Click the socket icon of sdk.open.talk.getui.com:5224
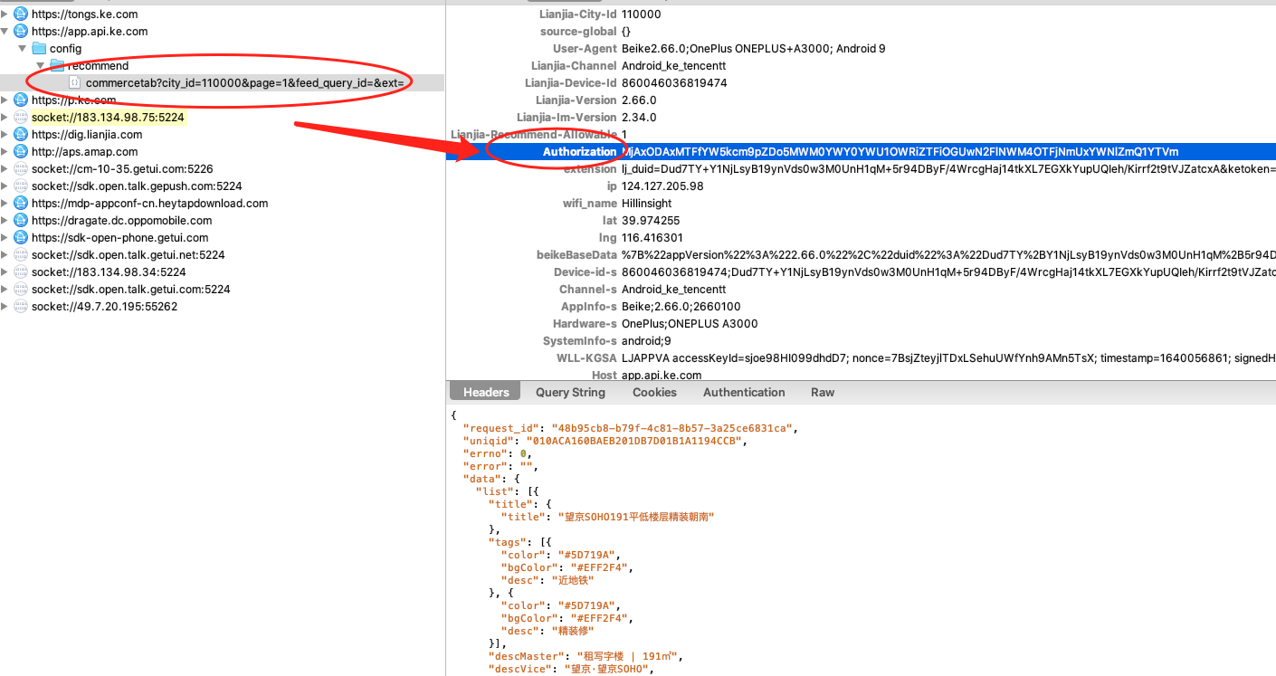This screenshot has height=676, width=1276. 21,289
